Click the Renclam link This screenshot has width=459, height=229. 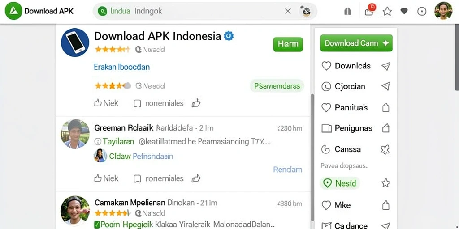[287, 170]
